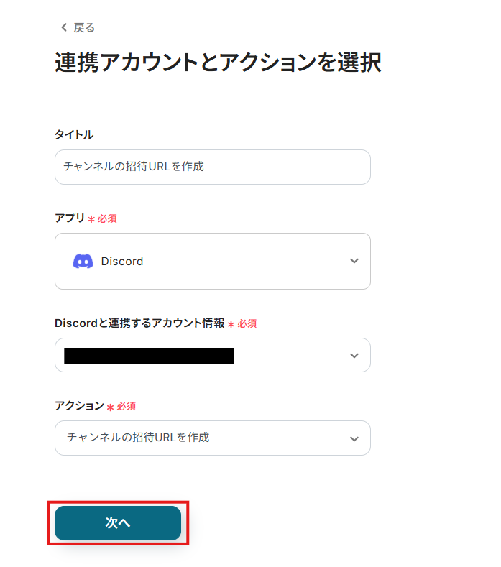Click the 必須 text beside アクション

(x=127, y=407)
